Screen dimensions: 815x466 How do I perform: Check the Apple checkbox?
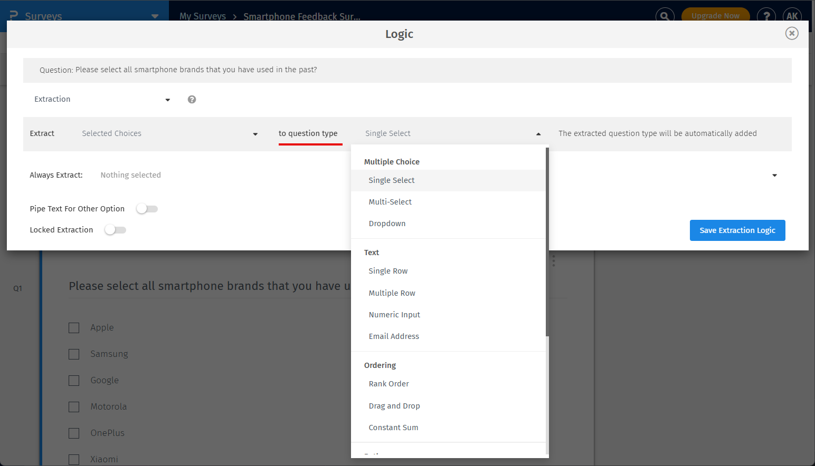[x=74, y=328]
